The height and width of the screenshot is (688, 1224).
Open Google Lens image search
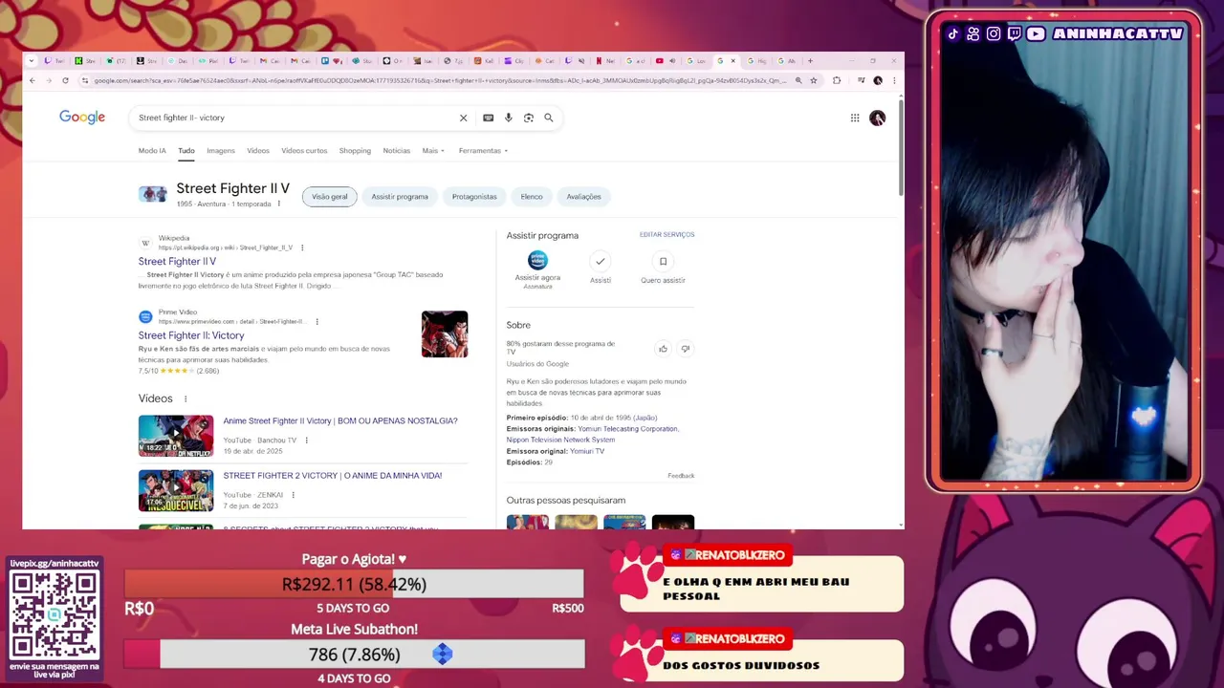pyautogui.click(x=528, y=118)
